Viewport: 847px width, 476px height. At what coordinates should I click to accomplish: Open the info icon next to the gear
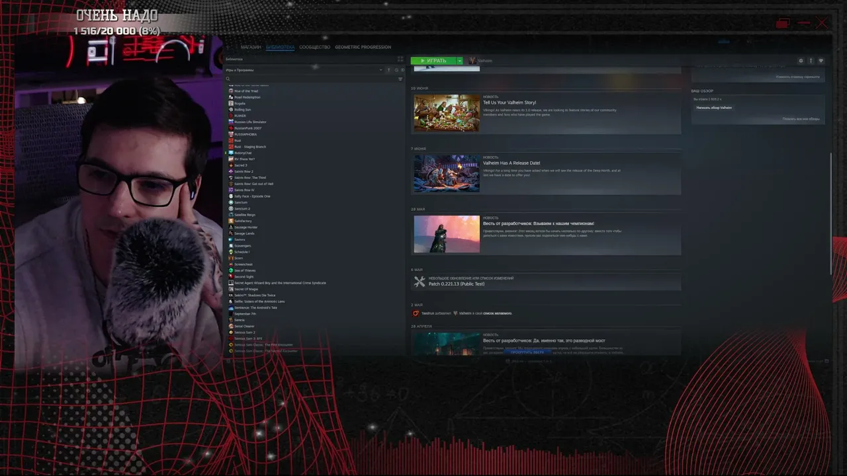point(811,61)
